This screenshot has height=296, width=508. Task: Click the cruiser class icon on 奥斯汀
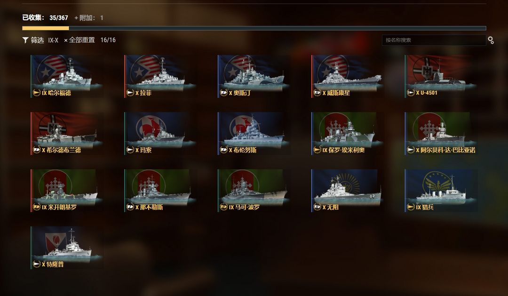point(223,93)
